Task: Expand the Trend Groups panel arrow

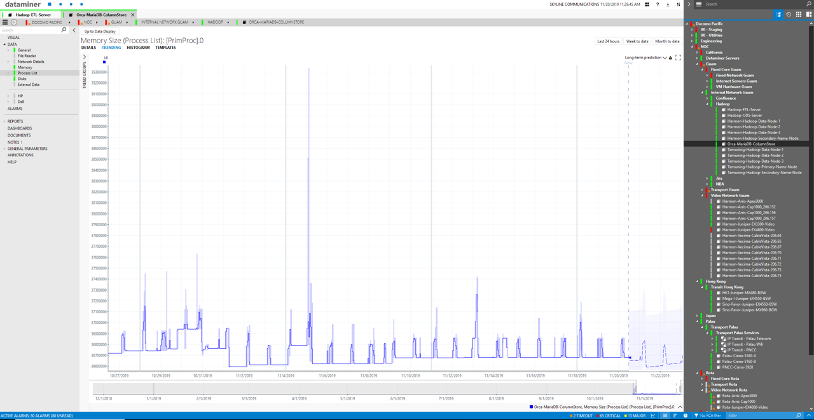Action: [85, 57]
